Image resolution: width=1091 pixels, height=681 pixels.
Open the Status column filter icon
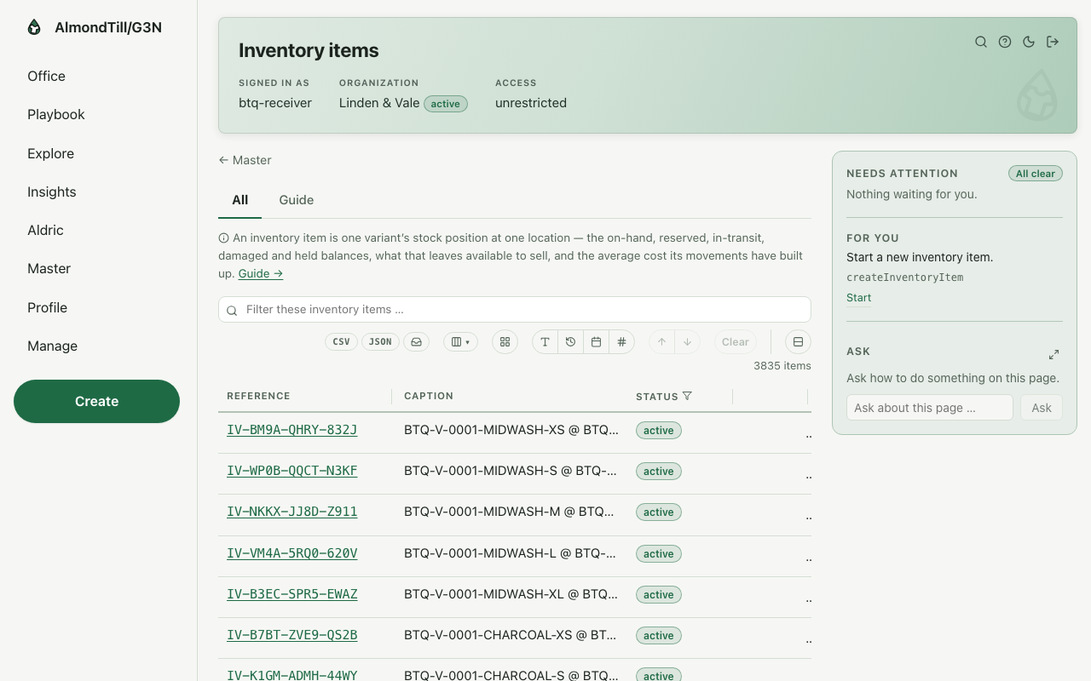(687, 396)
